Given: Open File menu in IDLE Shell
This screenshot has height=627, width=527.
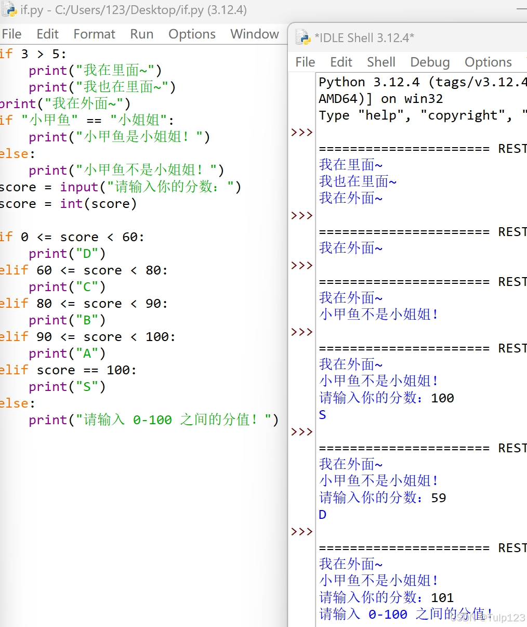Looking at the screenshot, I should click(305, 62).
